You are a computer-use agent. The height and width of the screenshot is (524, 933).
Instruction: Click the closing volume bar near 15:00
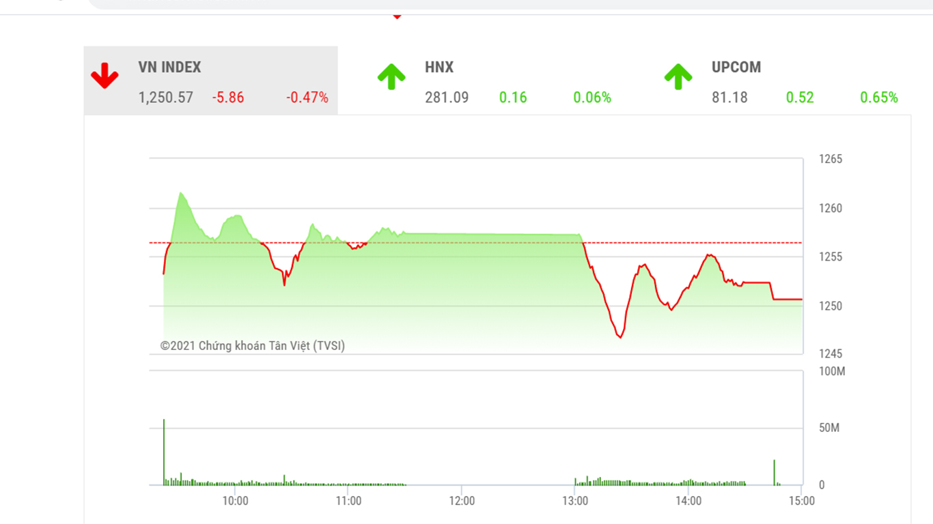click(x=775, y=473)
